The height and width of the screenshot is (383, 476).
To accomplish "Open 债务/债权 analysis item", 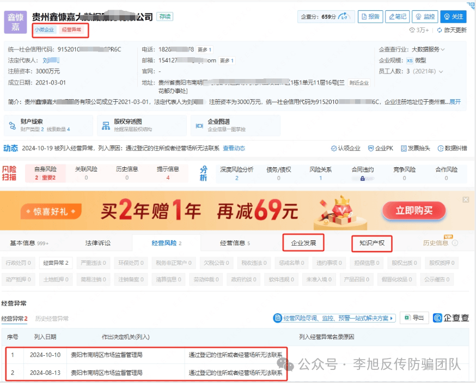I will point(279,173).
